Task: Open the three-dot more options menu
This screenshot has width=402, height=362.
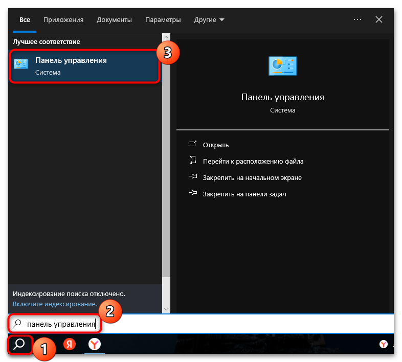Action: point(358,19)
